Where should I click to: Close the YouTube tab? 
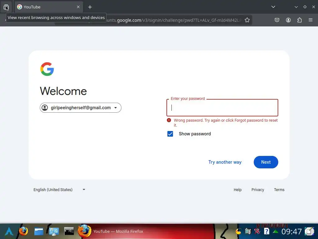pyautogui.click(x=78, y=7)
